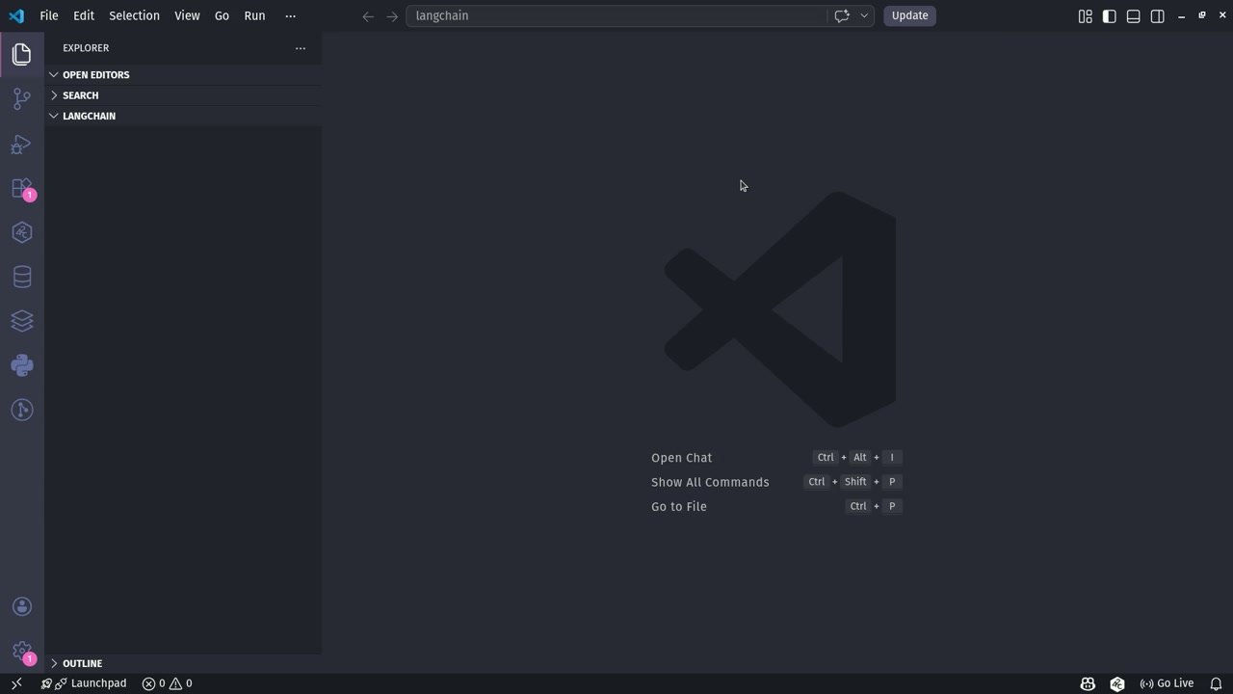Open the Source Control view
This screenshot has height=694, width=1233.
click(x=21, y=98)
